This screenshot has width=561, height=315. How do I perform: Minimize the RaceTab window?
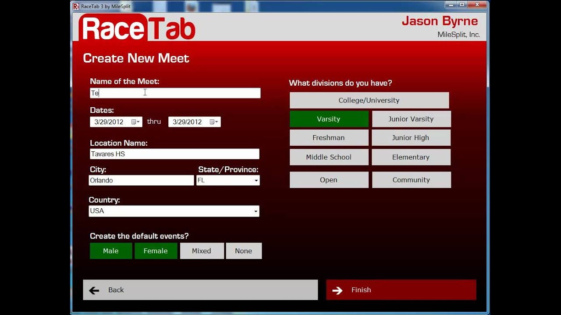point(451,4)
